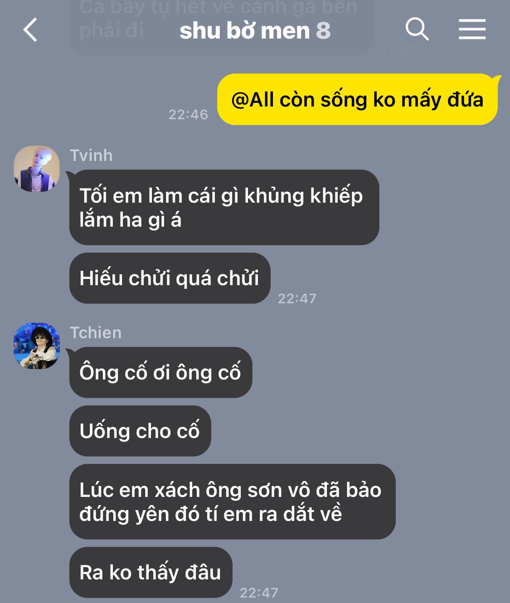This screenshot has height=603, width=510.
Task: Select message 'Tối em làm cái gì khủng khiếp'
Action: tap(224, 207)
